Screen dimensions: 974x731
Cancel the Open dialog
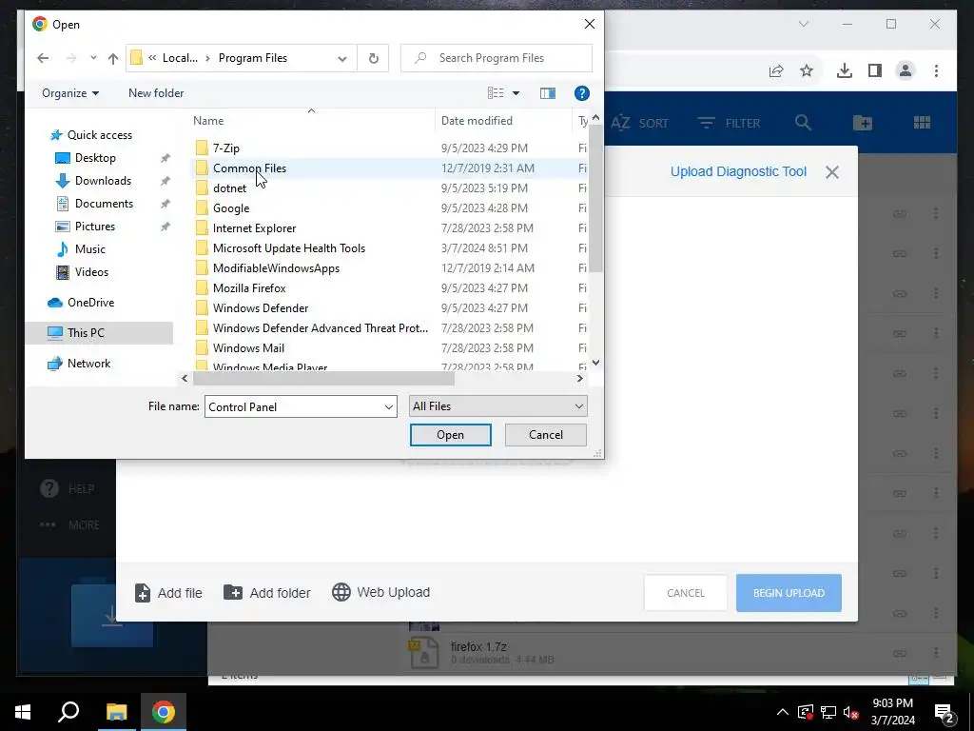tap(545, 434)
